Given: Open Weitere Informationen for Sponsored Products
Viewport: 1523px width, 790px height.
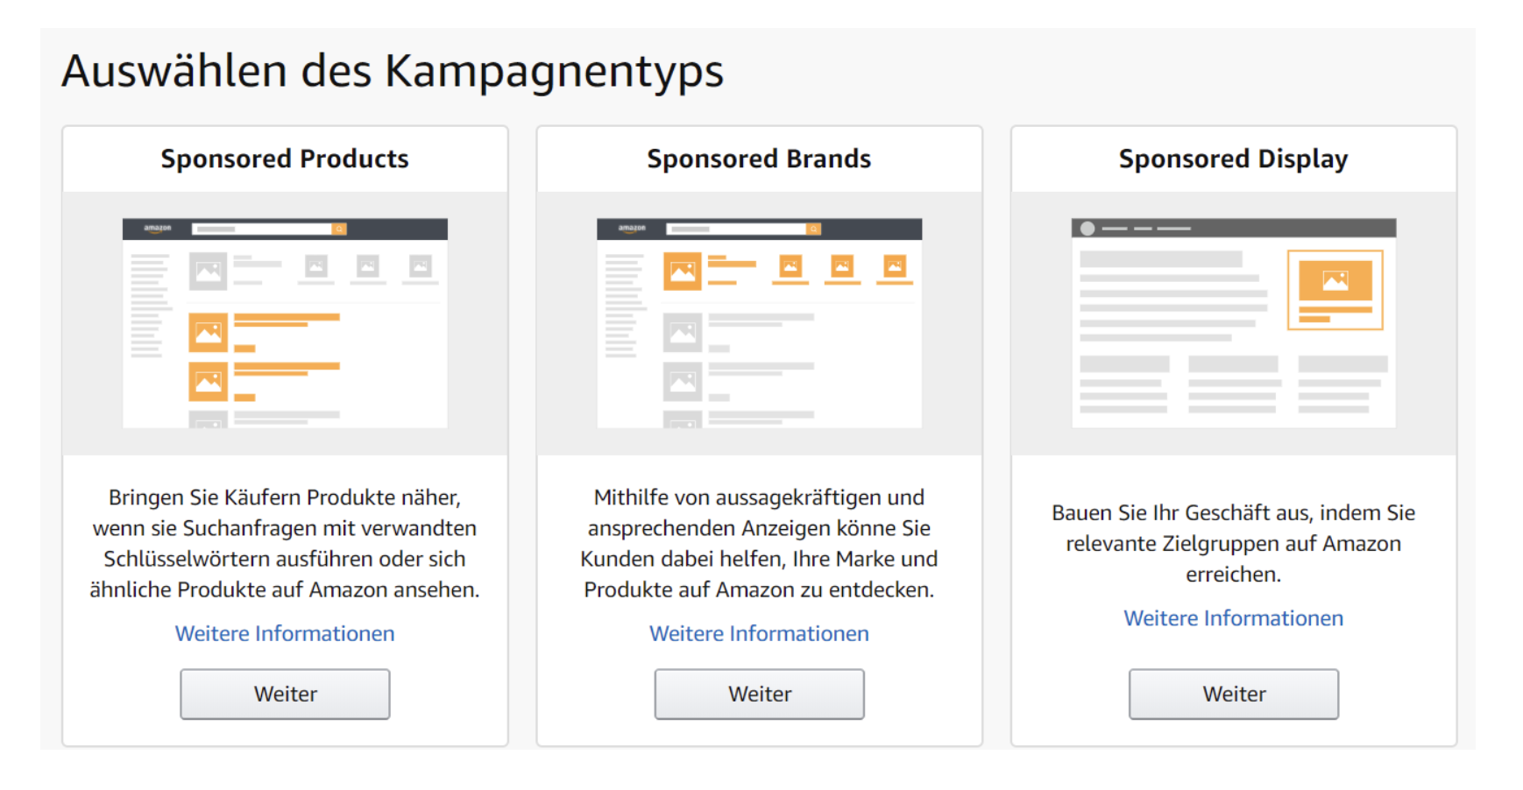Looking at the screenshot, I should (284, 633).
